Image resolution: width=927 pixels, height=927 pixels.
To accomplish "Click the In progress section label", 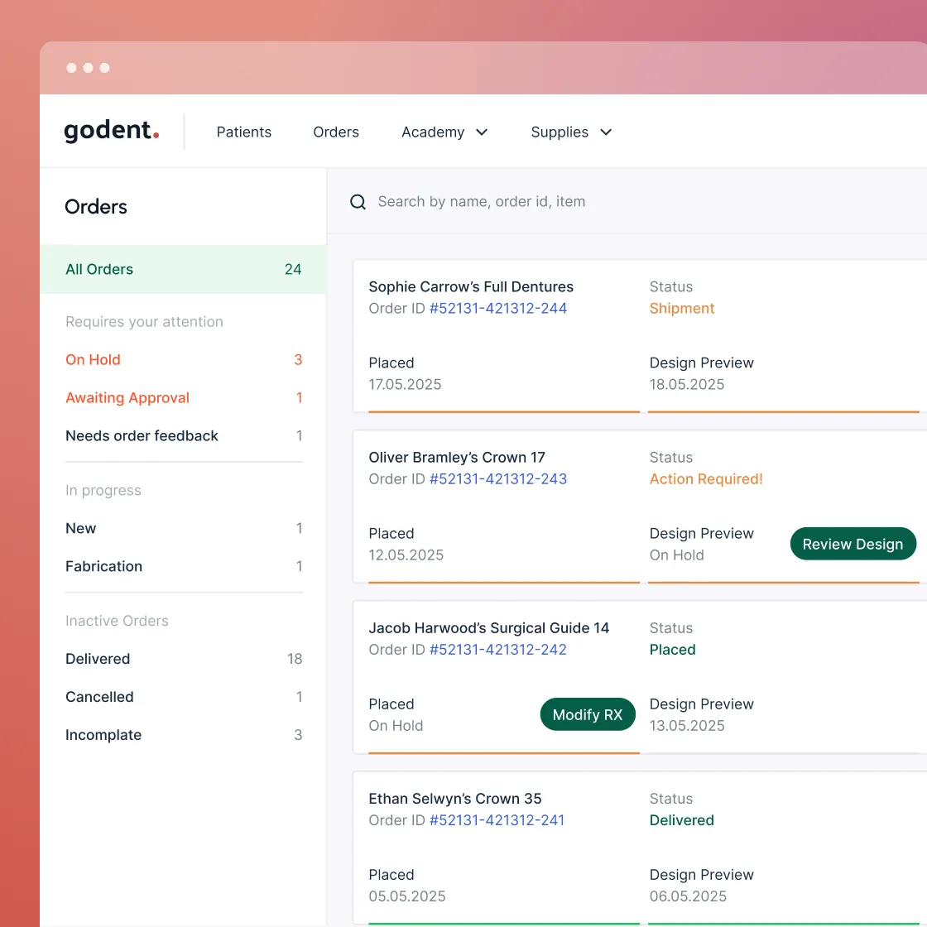I will click(103, 491).
